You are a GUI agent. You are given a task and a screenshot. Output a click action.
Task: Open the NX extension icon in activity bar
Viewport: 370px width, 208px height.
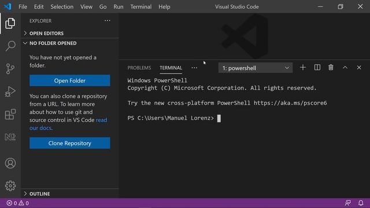(x=10, y=137)
